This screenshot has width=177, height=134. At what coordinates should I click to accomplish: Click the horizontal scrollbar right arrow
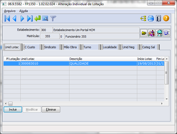tap(162, 104)
